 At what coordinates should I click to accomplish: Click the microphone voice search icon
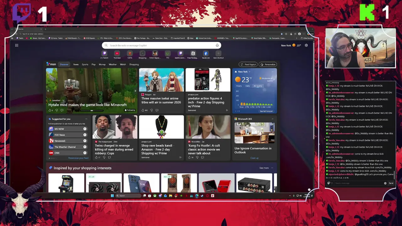coord(217,45)
